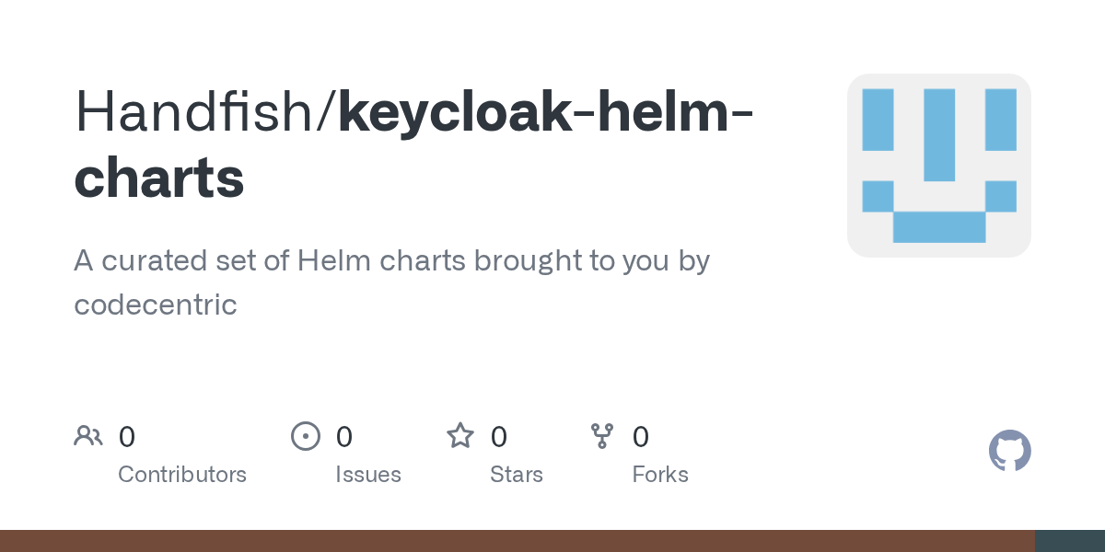The width and height of the screenshot is (1105, 552).
Task: Click the brown language bar segment
Action: 518,541
